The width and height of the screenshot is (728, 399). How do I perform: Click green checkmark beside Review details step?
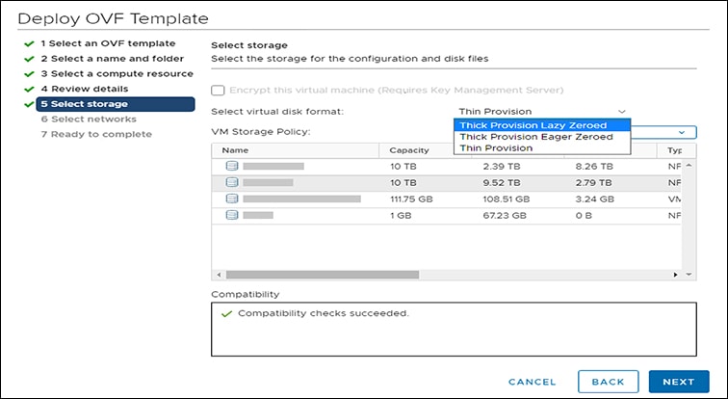[31, 89]
